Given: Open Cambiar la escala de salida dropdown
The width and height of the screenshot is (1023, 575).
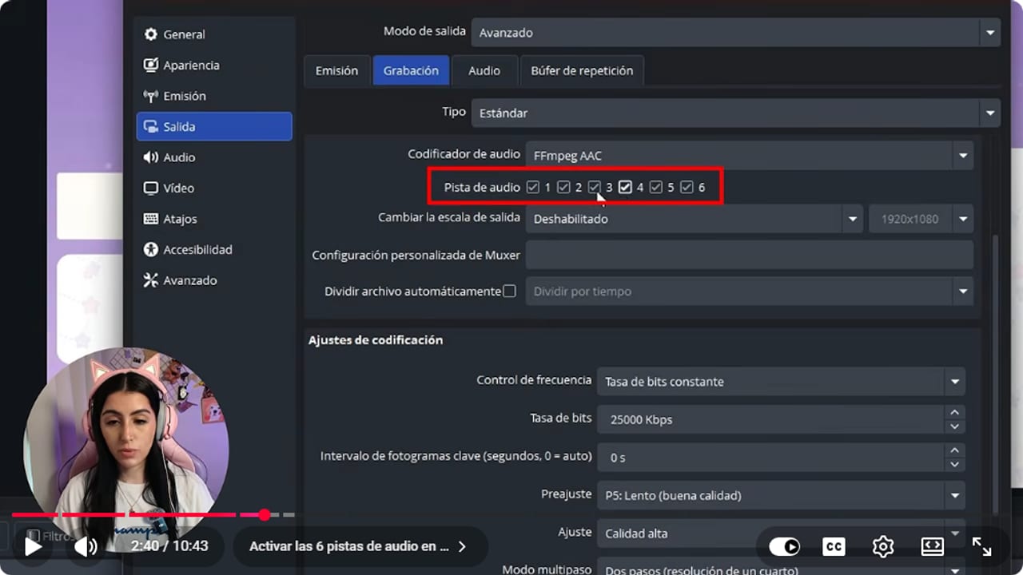Looking at the screenshot, I should point(694,219).
